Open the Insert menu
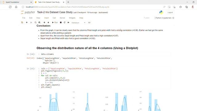 [46, 18]
